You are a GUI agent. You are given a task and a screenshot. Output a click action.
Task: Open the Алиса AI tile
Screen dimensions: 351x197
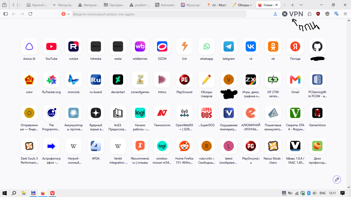[29, 46]
